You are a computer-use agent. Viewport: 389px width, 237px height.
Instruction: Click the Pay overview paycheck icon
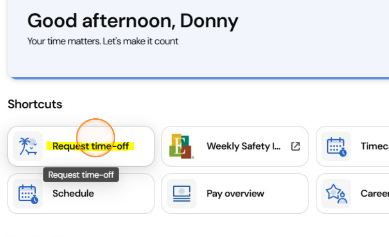pos(181,194)
